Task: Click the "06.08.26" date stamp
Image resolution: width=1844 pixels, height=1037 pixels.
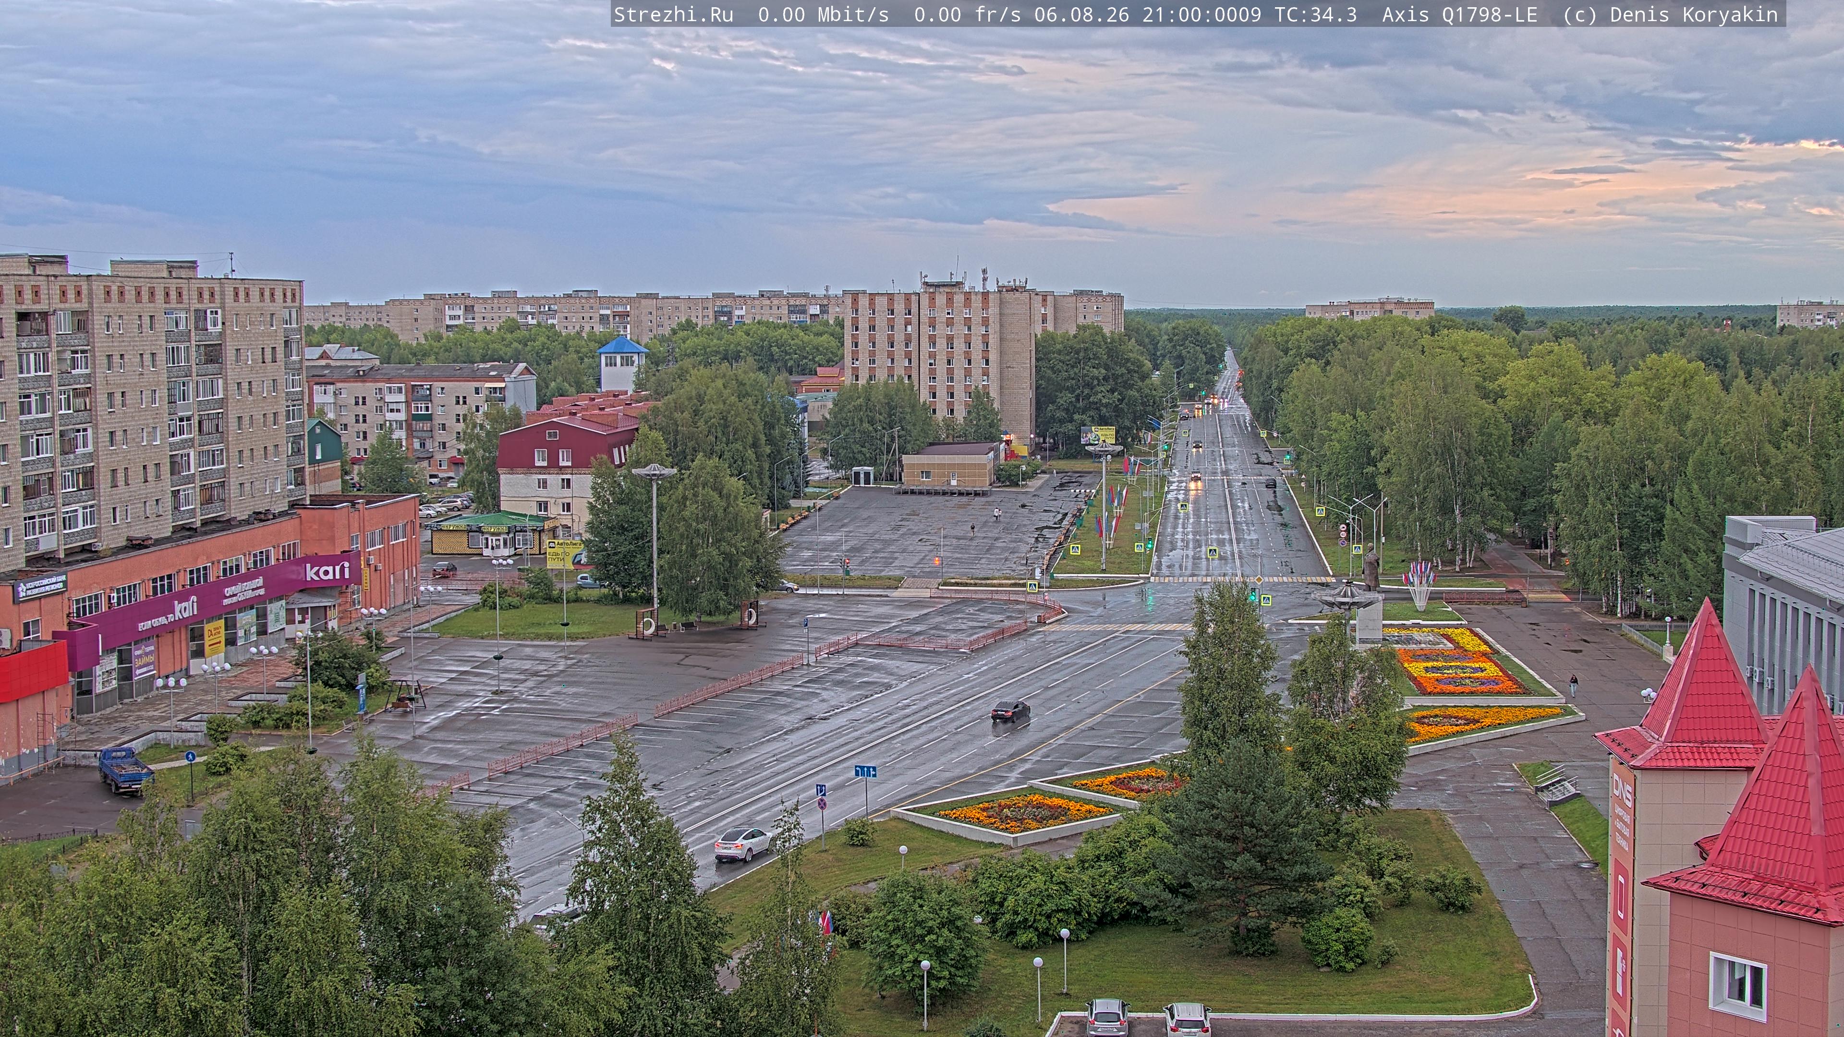Action: coord(1081,15)
